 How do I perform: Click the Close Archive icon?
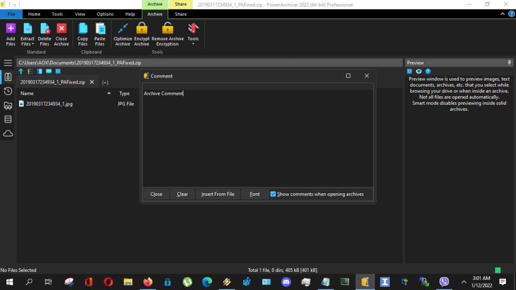(x=61, y=29)
